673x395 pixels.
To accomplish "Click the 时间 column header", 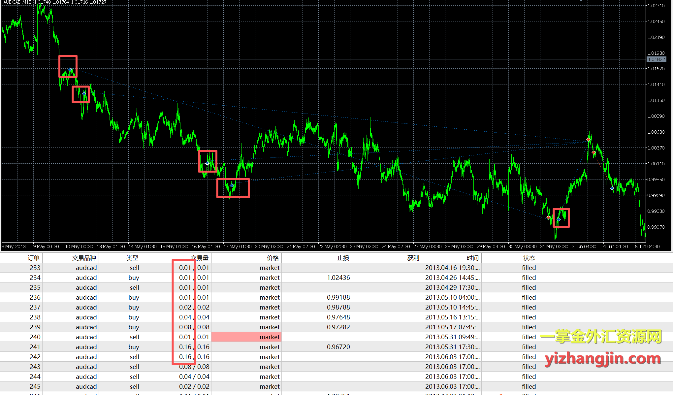I will 472,258.
